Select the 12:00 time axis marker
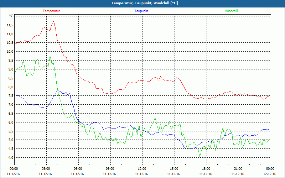Image resolution: width=285 pixels, height=178 pixels. 142,169
